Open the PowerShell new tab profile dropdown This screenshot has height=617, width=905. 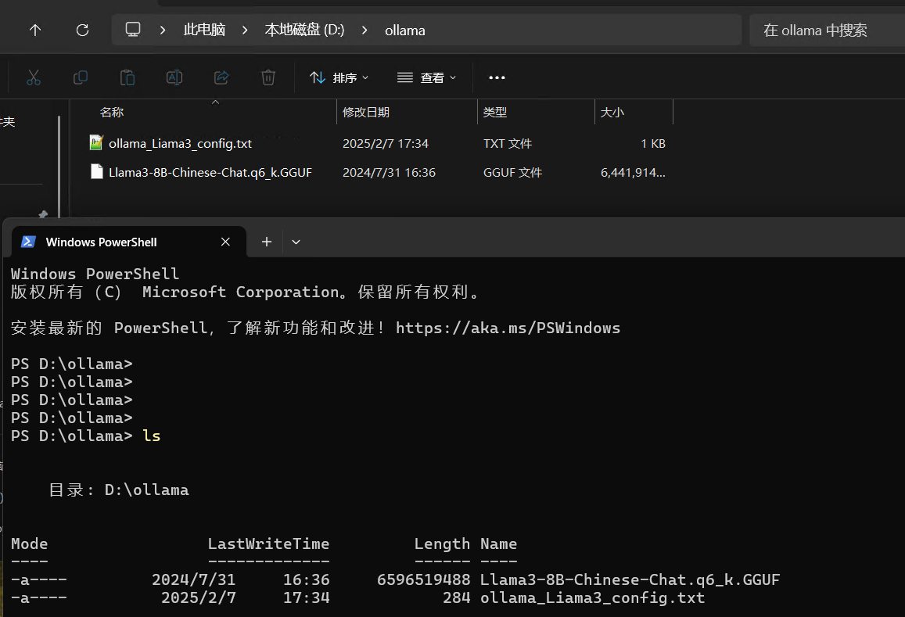click(x=296, y=242)
